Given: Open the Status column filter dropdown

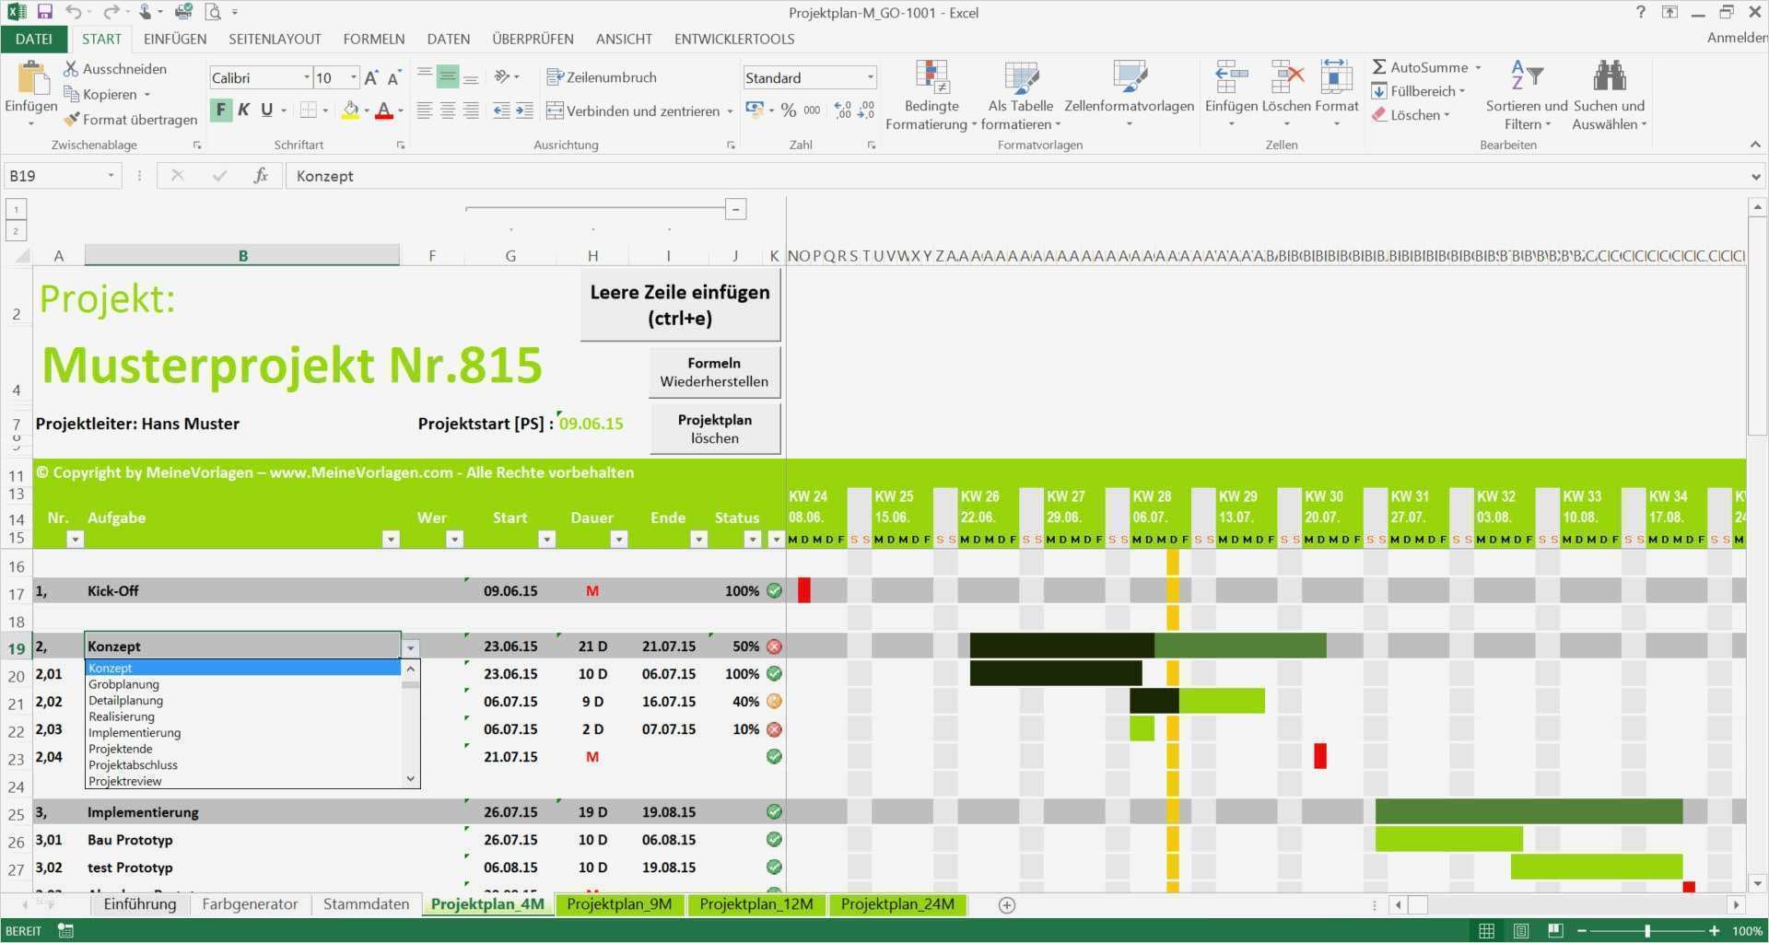Looking at the screenshot, I should pos(752,540).
